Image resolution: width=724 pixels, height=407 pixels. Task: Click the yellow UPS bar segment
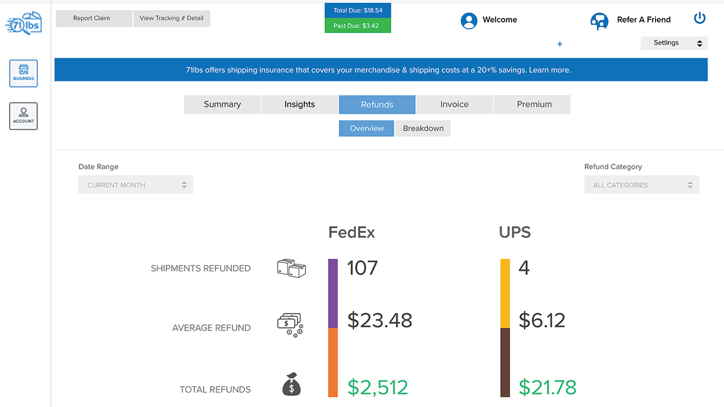(505, 293)
